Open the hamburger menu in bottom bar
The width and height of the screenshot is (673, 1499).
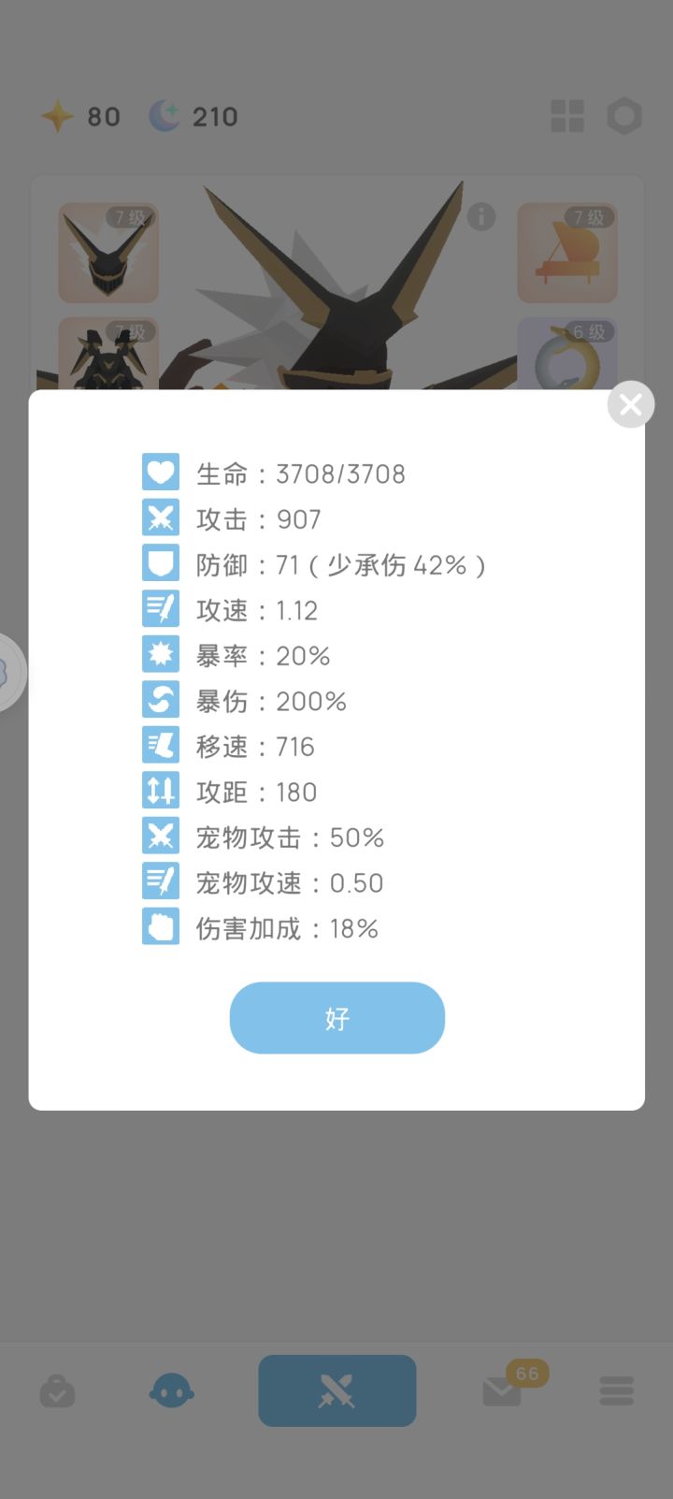click(x=617, y=1391)
